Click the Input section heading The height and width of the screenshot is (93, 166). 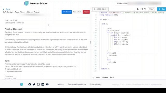(7, 61)
